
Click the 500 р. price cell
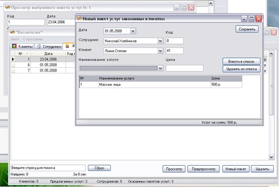[226, 84]
